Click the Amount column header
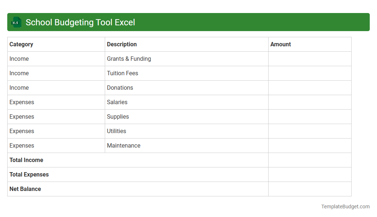 [x=281, y=44]
